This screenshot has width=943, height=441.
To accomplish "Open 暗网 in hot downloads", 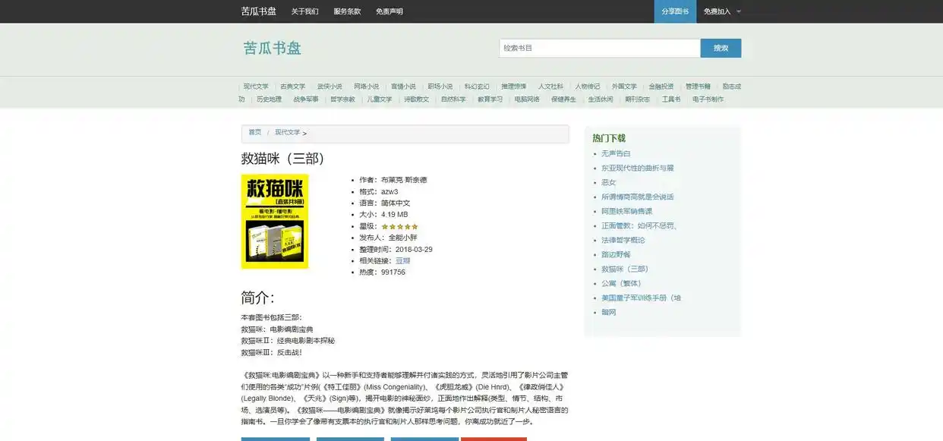I will pyautogui.click(x=608, y=312).
